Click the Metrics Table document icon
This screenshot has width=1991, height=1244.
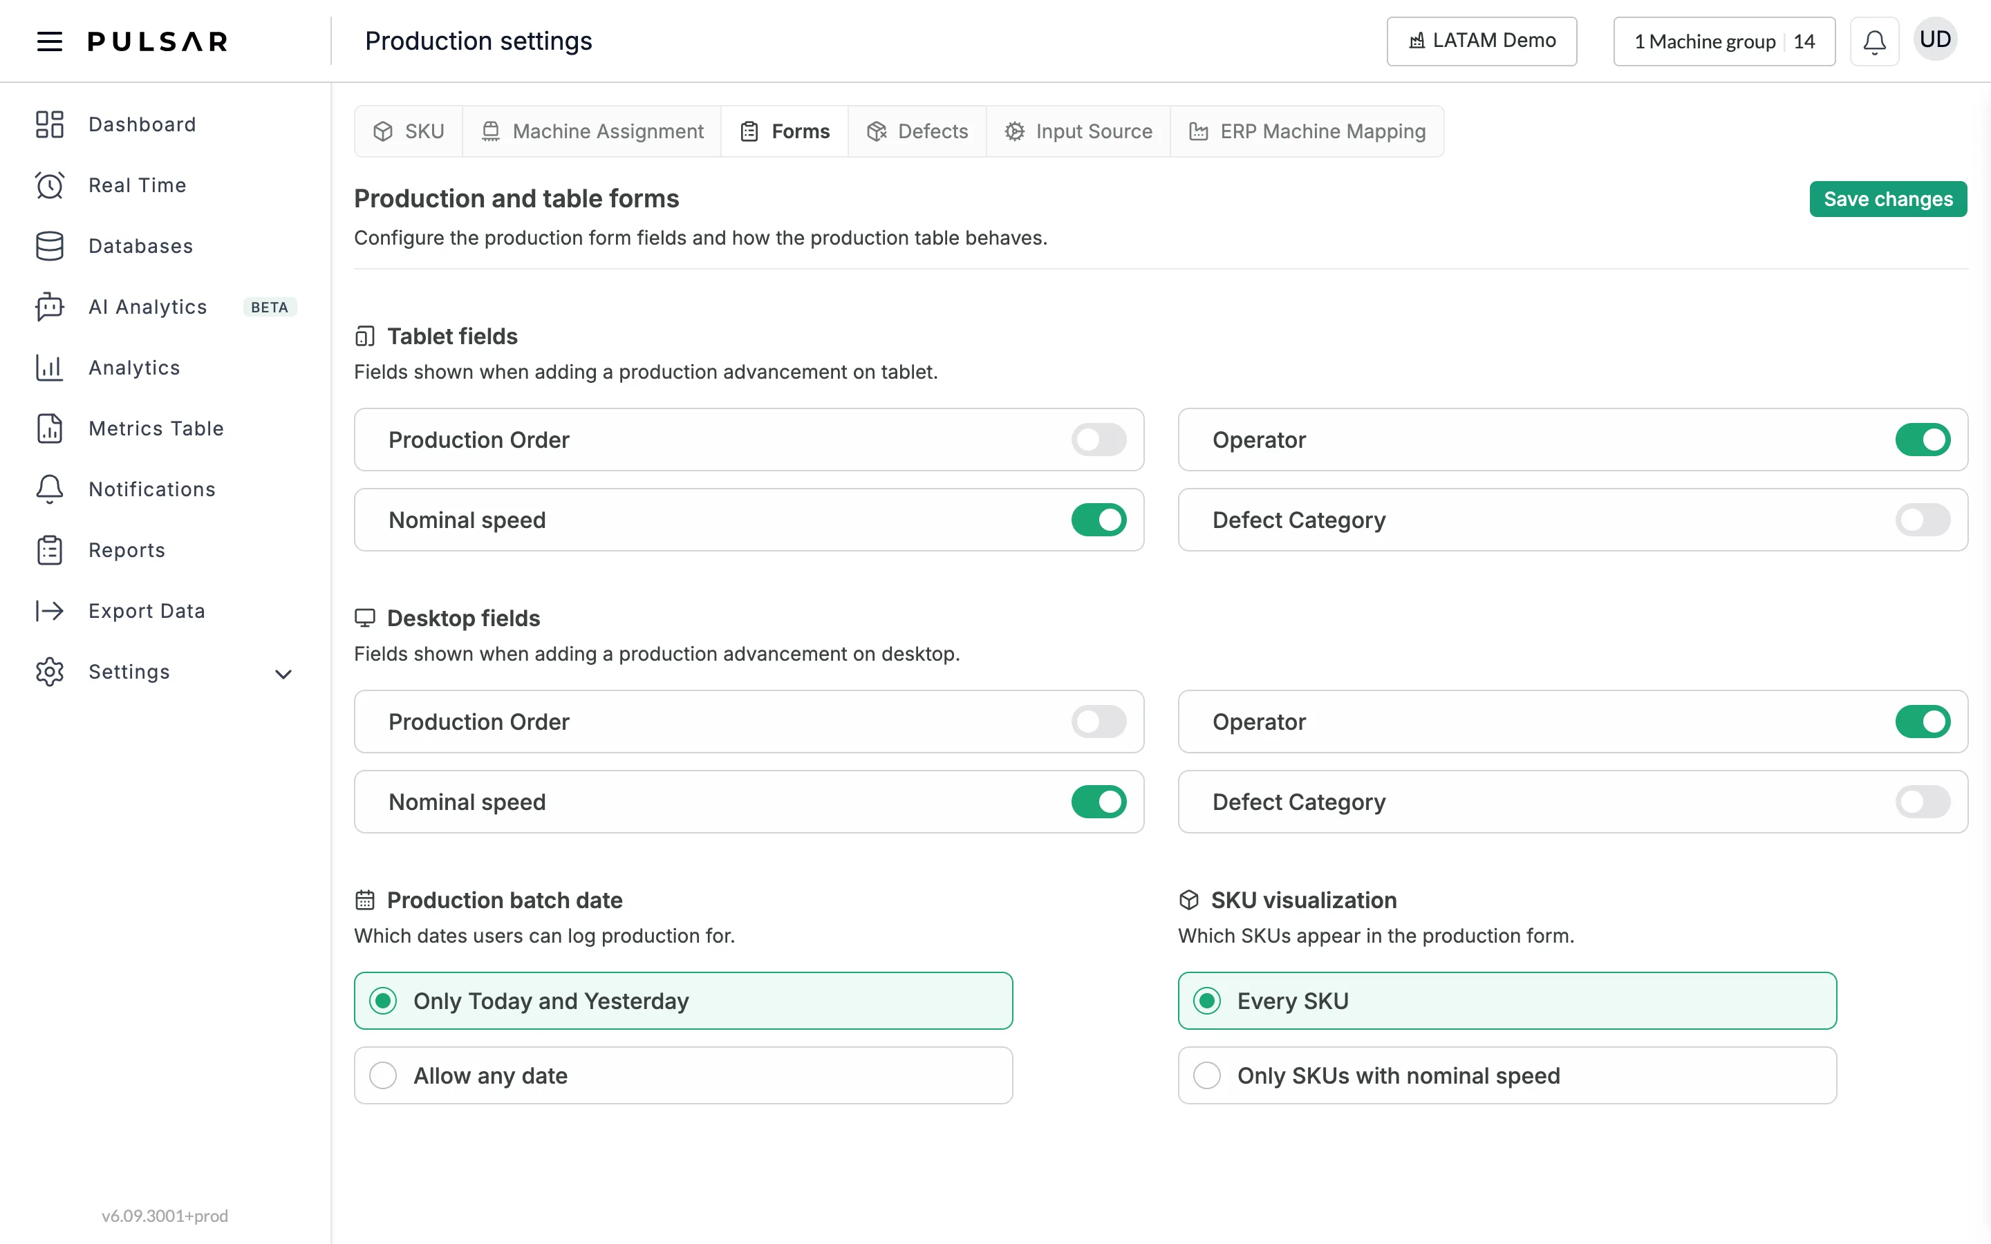click(49, 428)
